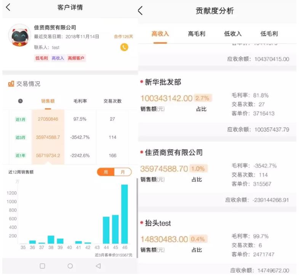Screen dimensions: 301x280
Task: Switch chart to 月 view
Action: [123, 172]
